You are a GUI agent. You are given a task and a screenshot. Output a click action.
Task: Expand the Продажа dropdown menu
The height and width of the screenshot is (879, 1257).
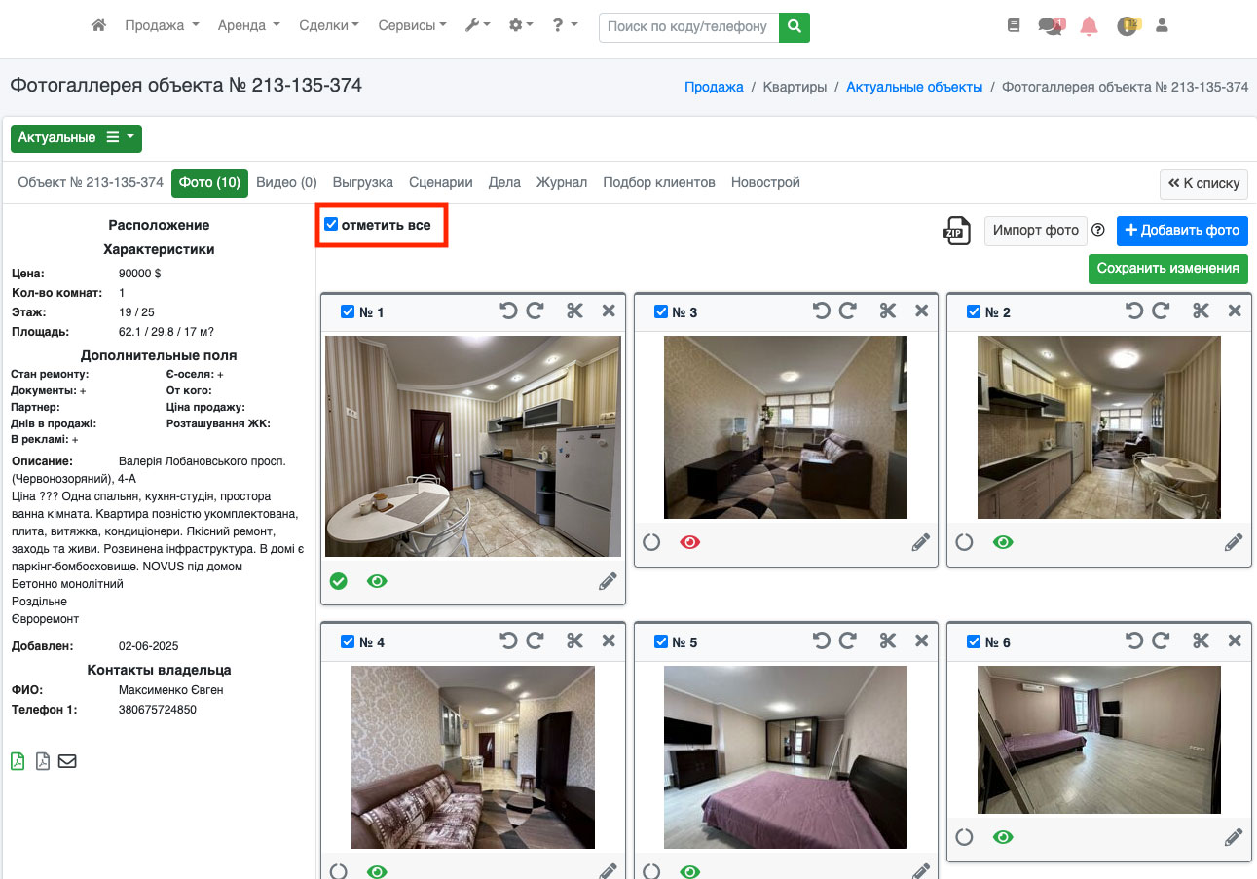pos(162,26)
